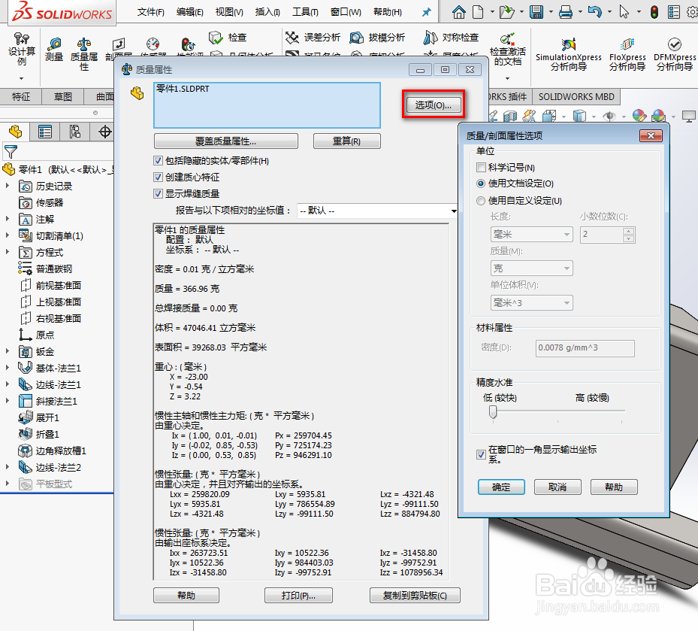The image size is (698, 631).
Task: Undo the last action
Action: pyautogui.click(x=595, y=11)
